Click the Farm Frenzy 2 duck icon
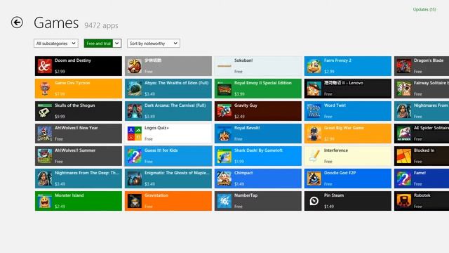 pos(314,66)
